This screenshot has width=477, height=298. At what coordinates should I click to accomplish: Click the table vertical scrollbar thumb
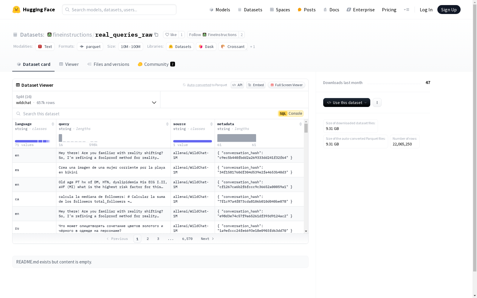pyautogui.click(x=306, y=128)
